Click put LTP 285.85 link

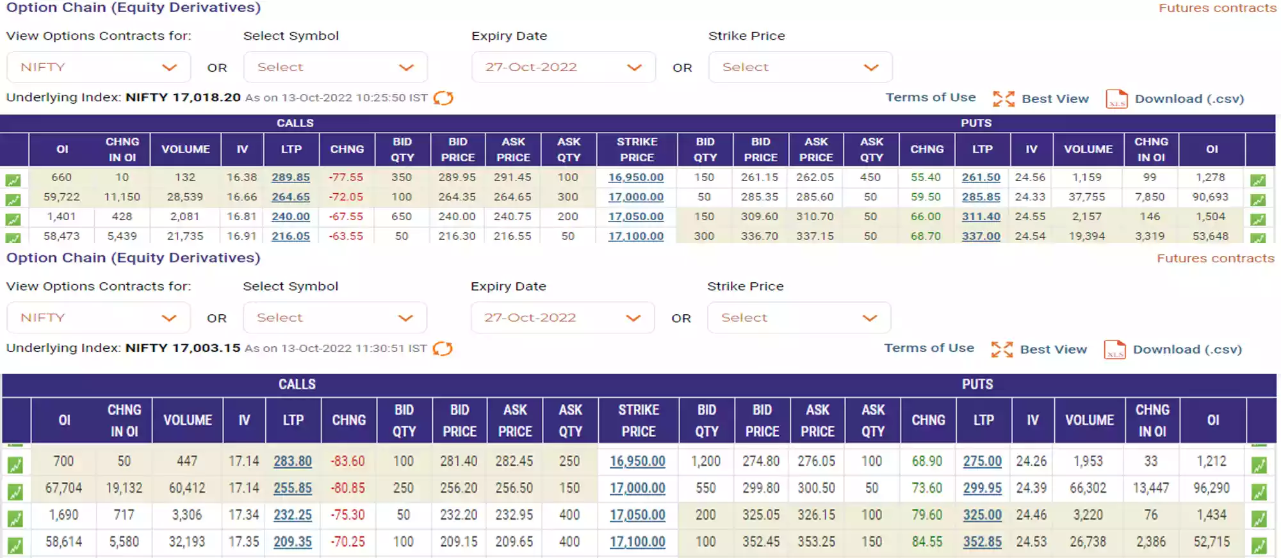pyautogui.click(x=981, y=197)
